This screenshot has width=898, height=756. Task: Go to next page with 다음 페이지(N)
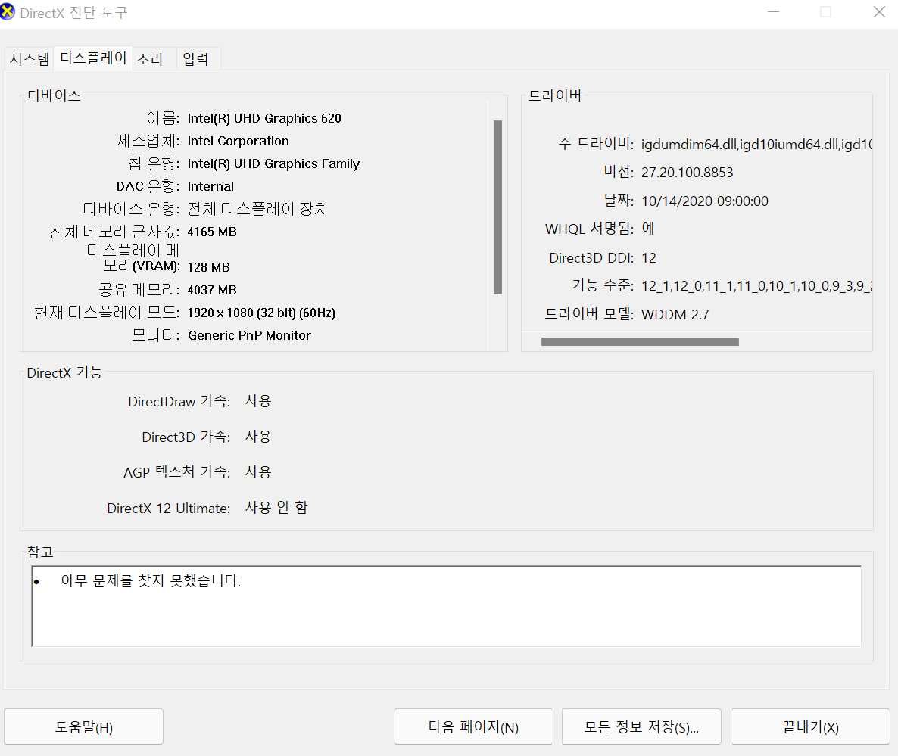point(473,726)
